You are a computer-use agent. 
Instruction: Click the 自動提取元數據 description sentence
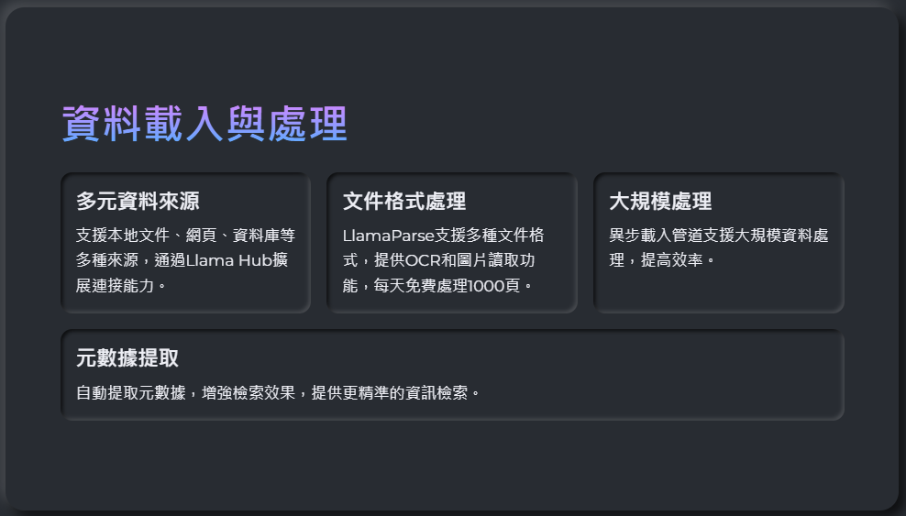pos(278,393)
